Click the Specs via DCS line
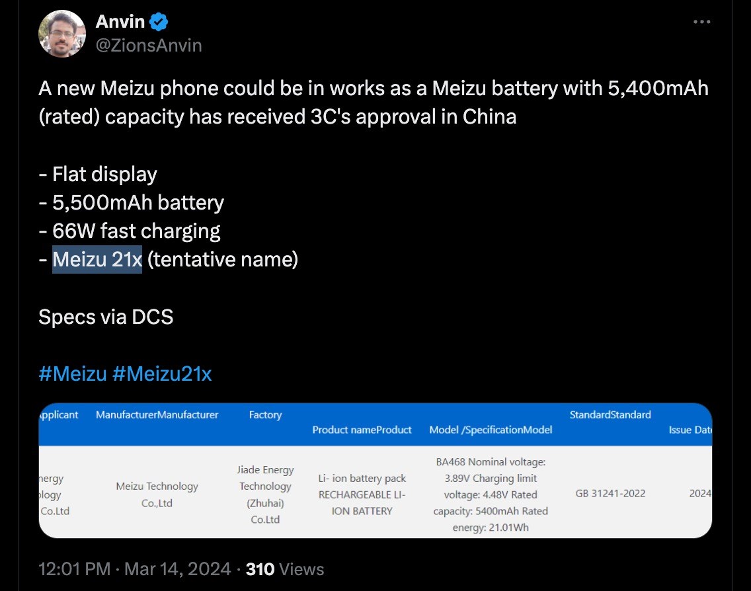Screen dimensions: 751x591 pyautogui.click(x=106, y=317)
